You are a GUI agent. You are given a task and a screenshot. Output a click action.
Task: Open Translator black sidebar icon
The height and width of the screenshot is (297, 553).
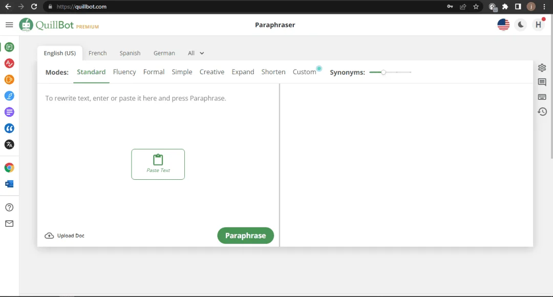click(x=10, y=144)
